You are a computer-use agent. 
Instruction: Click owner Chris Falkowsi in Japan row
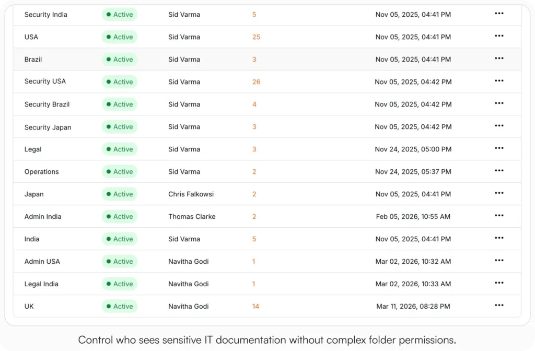(191, 194)
